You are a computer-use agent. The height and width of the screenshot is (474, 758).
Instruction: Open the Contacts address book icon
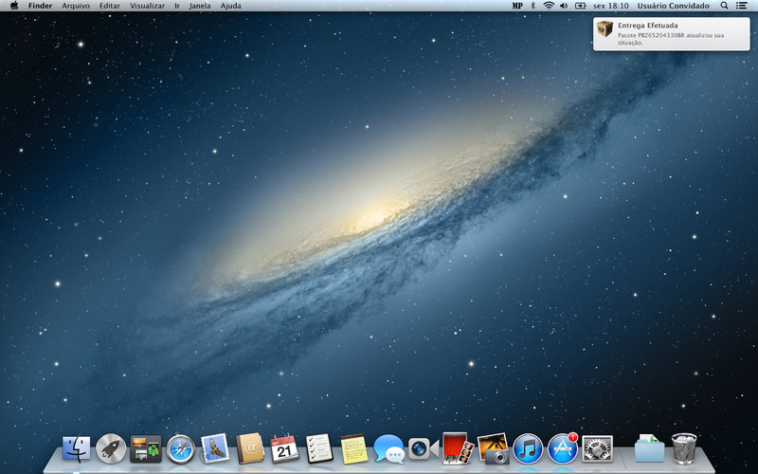[x=250, y=448]
